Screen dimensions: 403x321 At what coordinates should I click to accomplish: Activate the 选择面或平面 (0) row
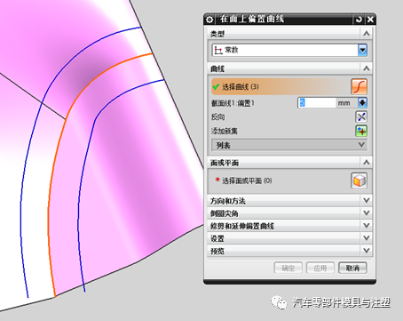[x=280, y=181]
